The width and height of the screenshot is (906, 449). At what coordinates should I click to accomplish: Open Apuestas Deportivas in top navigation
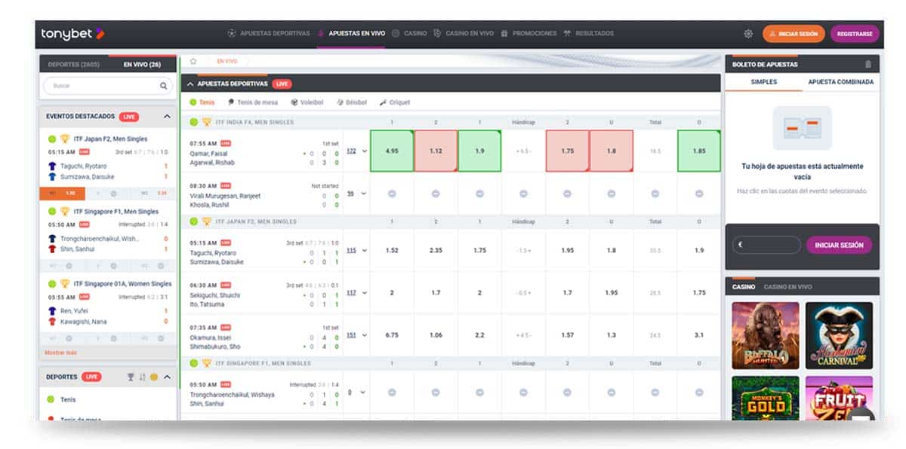pos(269,34)
